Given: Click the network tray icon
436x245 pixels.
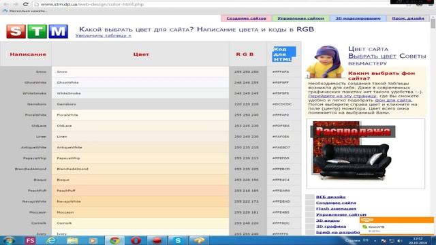Looking at the screenshot, I should (392, 241).
